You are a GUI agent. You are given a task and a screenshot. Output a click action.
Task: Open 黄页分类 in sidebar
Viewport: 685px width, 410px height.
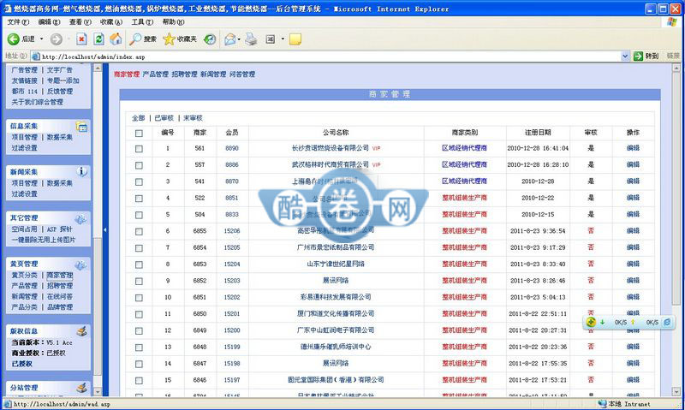[25, 275]
